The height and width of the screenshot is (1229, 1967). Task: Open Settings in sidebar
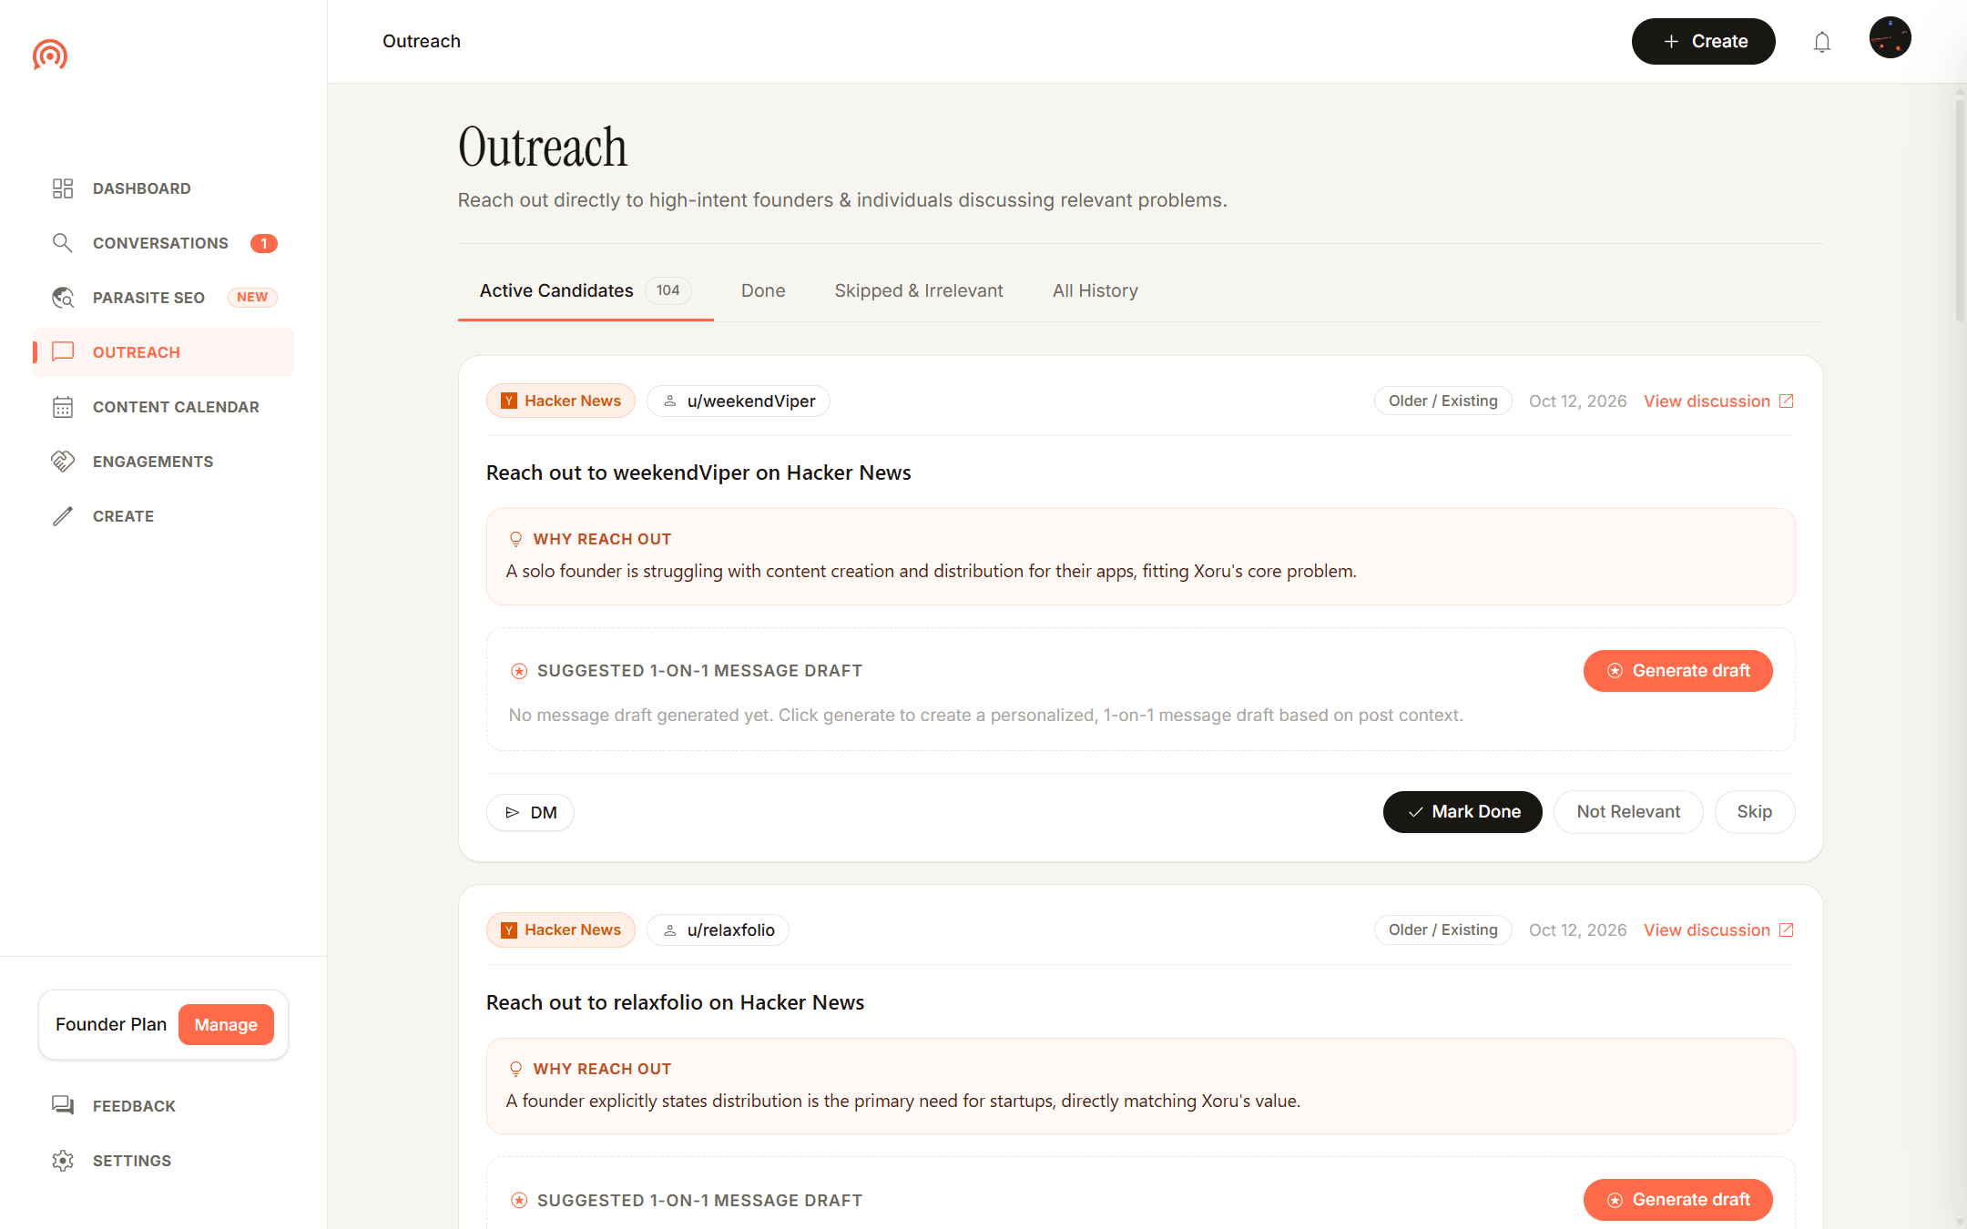click(132, 1161)
